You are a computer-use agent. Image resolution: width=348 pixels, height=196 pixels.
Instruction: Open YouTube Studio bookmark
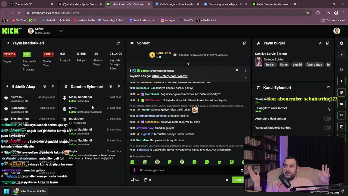pos(84,20)
